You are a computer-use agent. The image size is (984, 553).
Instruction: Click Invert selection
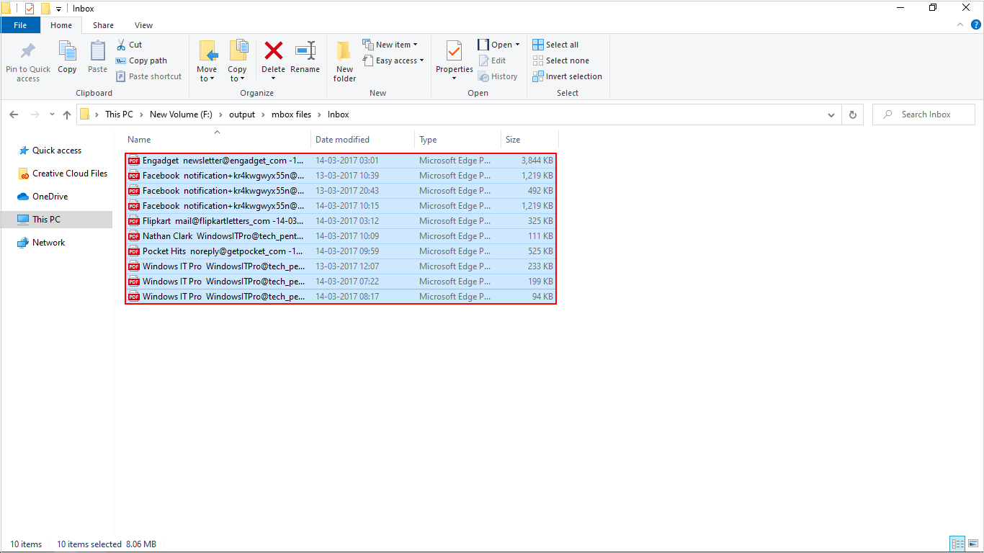click(567, 76)
